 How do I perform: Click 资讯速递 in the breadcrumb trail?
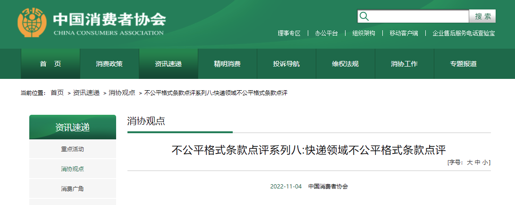[86, 93]
